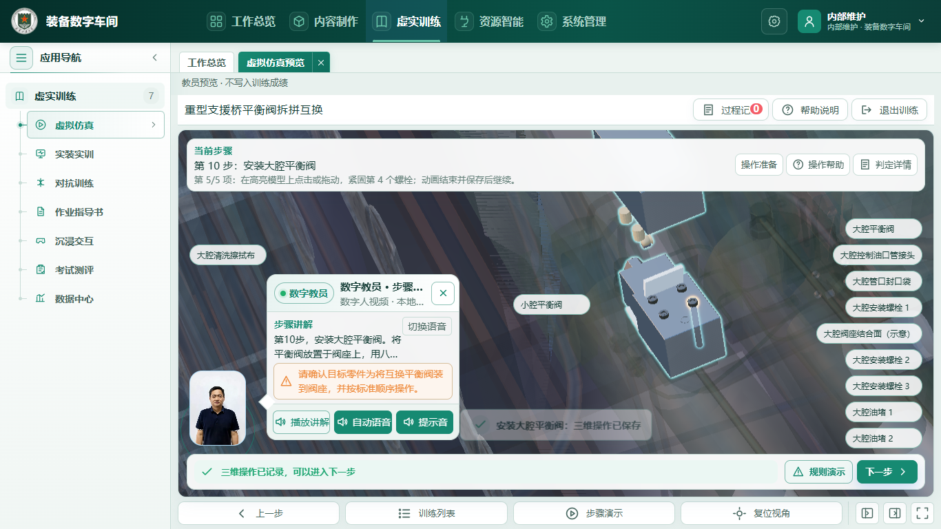
Task: Click the digital instructor video thumbnail
Action: 218,409
